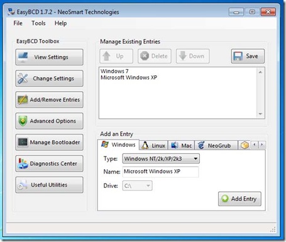Image resolution: width=286 pixels, height=242 pixels.
Task: Open the Help menu
Action: [60, 23]
